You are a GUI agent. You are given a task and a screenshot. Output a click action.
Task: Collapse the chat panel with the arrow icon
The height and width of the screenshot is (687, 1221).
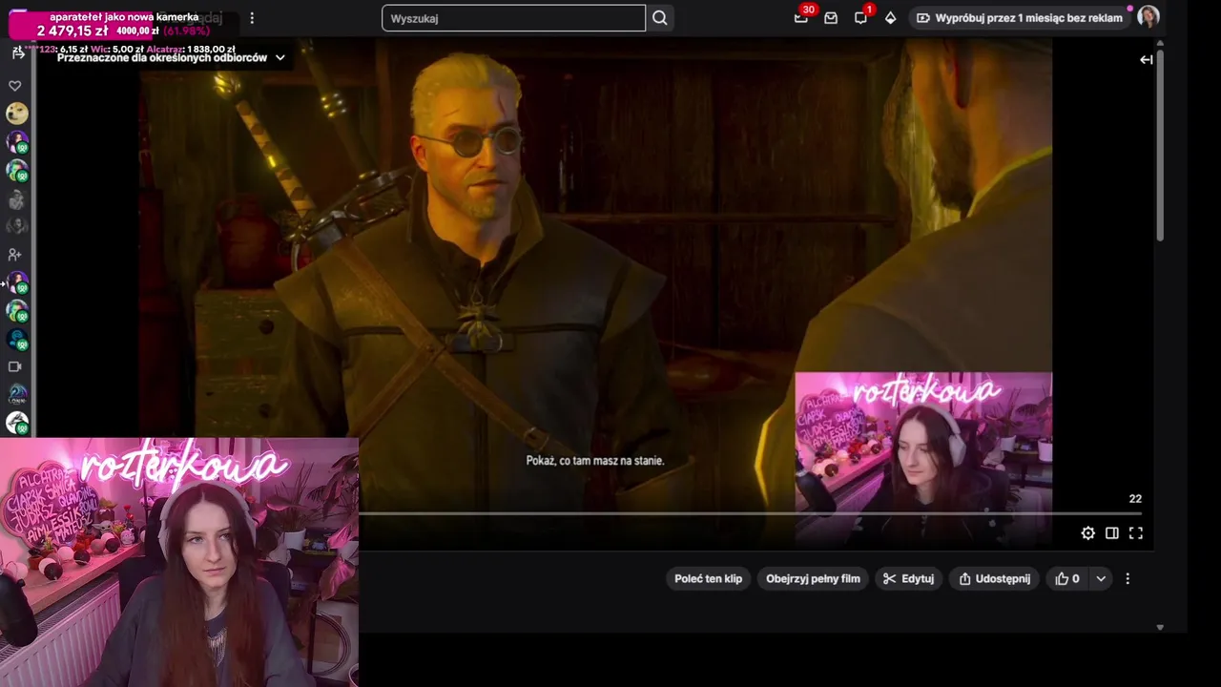pos(1147,59)
